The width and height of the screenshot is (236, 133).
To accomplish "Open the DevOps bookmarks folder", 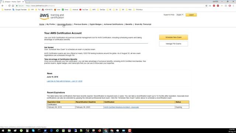I will coord(101,10).
